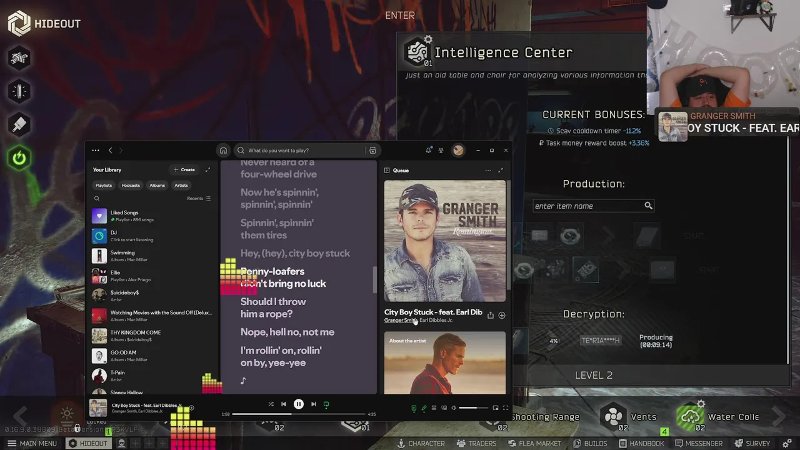Open Spotify notifications bell

point(428,150)
